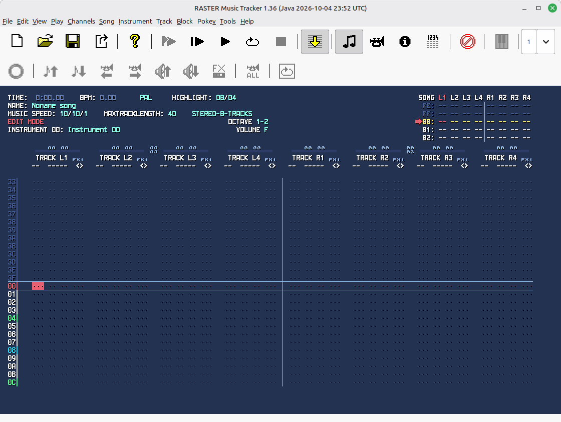Open the Tools menu
Screen dimensions: 561x422
click(x=227, y=21)
